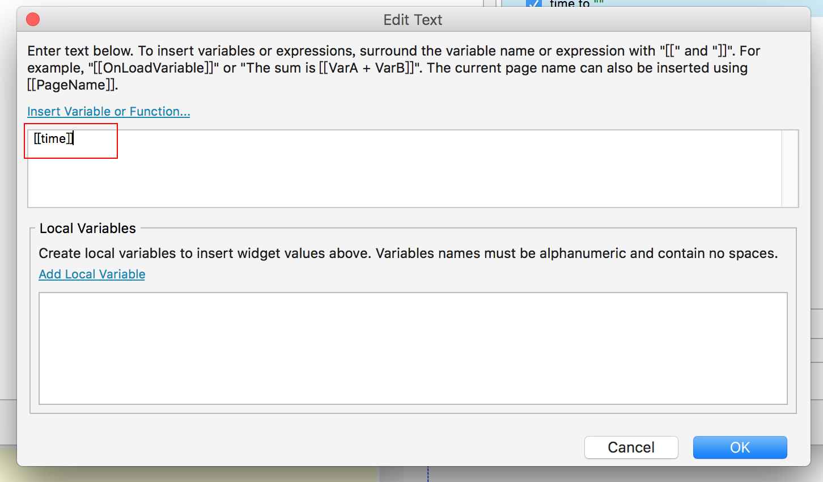Click the Add Local Variable link

click(92, 274)
